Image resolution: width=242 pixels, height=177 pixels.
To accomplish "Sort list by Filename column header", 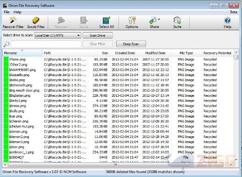I will click(22, 53).
